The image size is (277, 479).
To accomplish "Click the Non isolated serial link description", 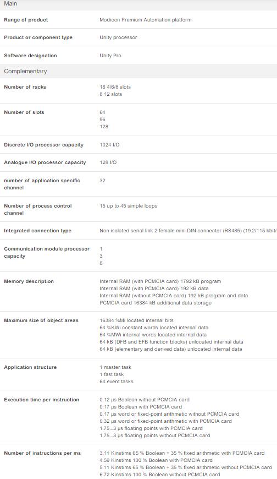I will click(x=188, y=231).
